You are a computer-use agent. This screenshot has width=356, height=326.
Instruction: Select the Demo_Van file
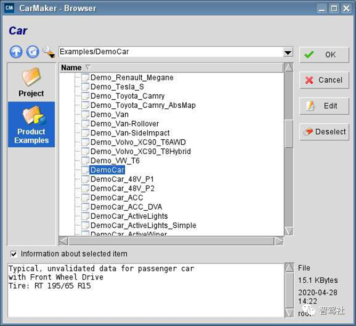(109, 115)
